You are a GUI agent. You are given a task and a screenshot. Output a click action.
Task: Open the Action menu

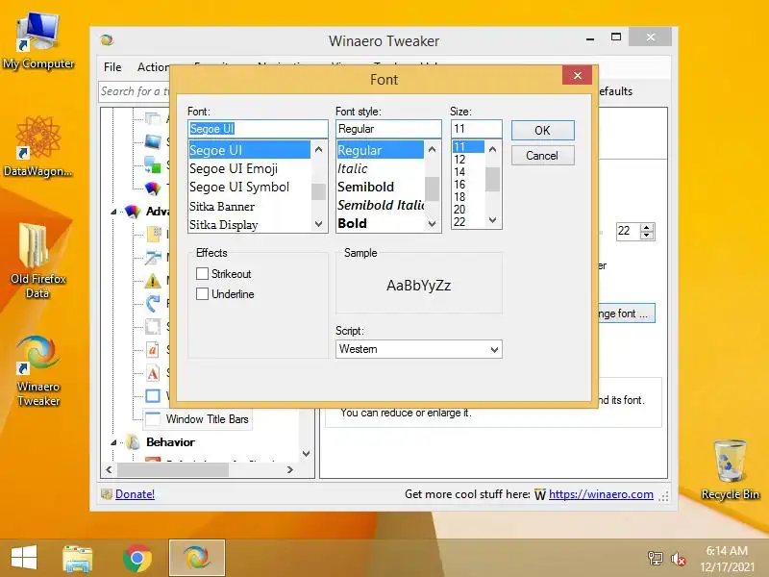153,67
